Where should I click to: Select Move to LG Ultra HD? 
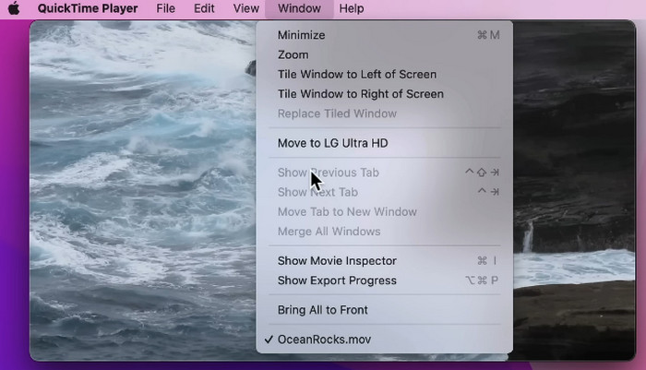385,143
